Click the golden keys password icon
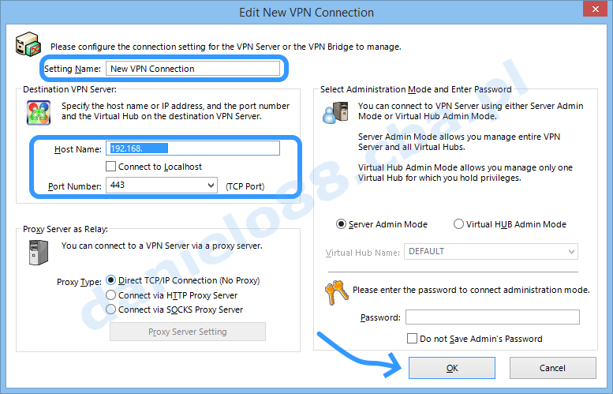 coord(336,293)
